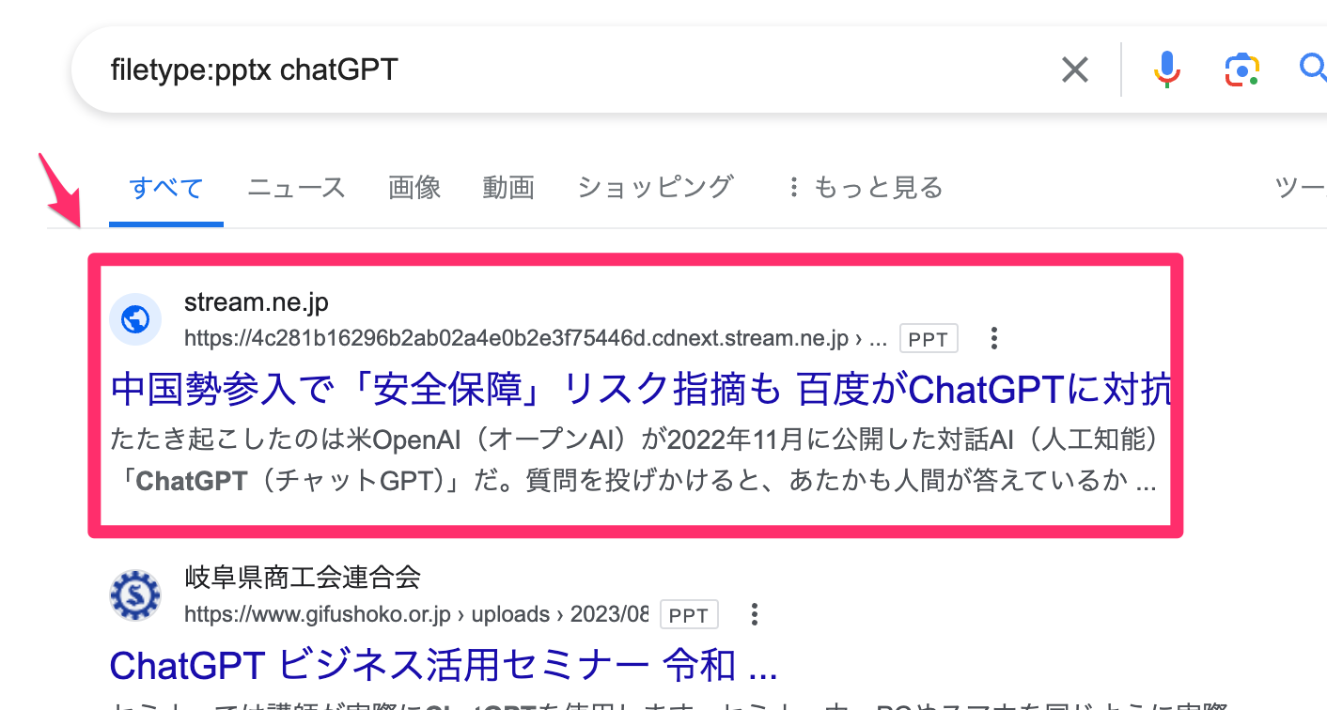Switch to the 動画 tab
The image size is (1327, 710).
click(x=508, y=188)
